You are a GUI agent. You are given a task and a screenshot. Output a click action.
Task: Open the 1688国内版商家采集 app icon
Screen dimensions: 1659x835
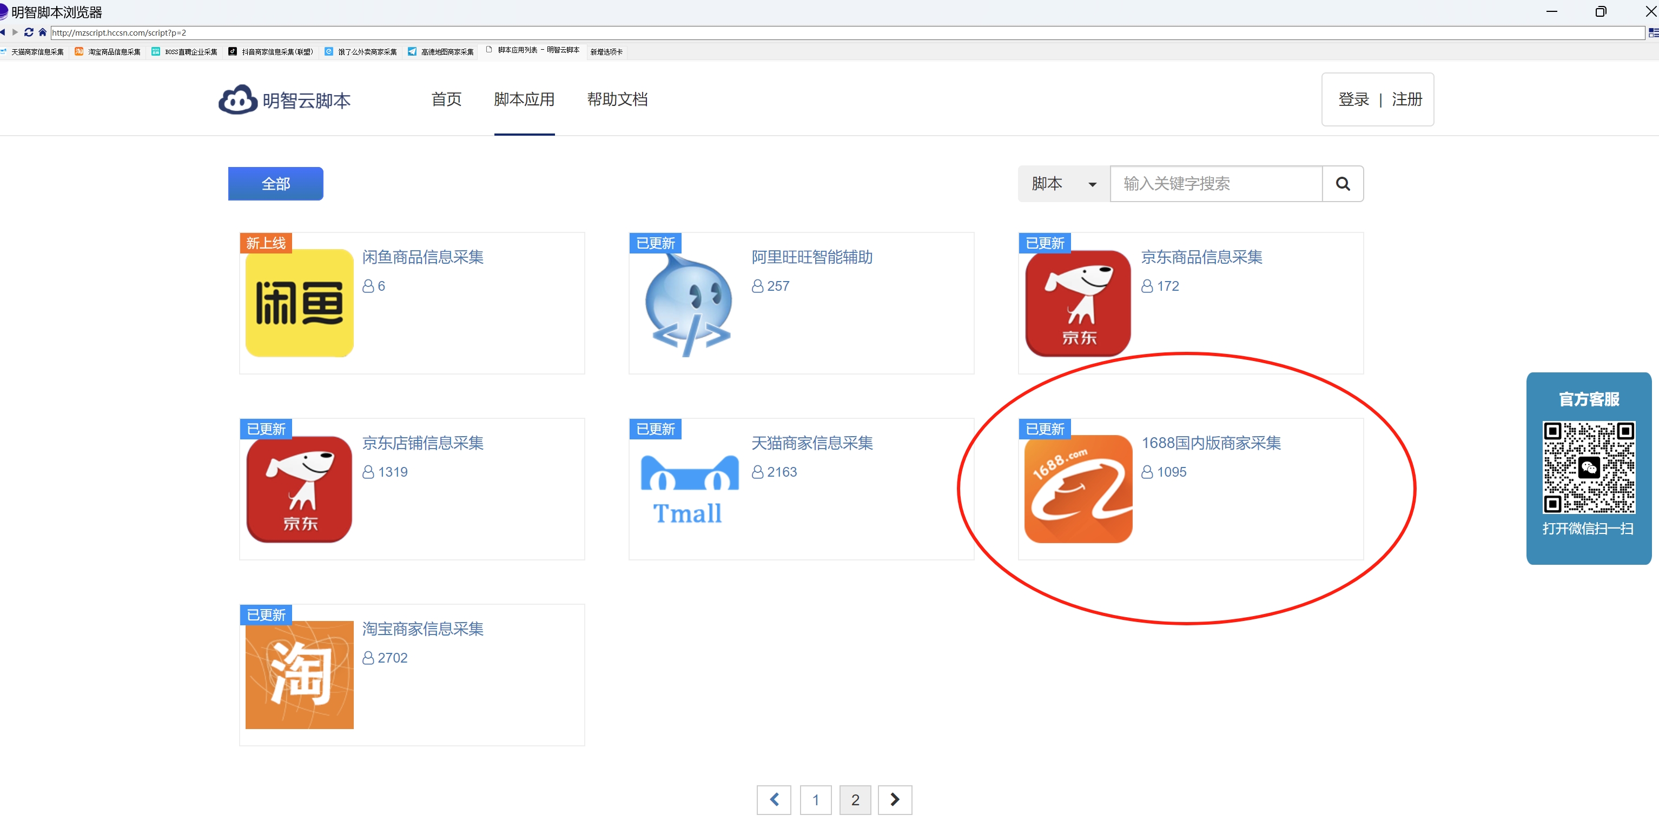[x=1078, y=489]
